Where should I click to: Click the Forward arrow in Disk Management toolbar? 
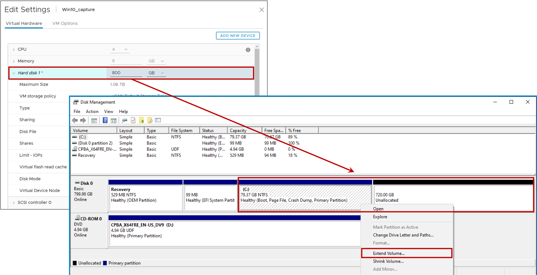coord(83,120)
